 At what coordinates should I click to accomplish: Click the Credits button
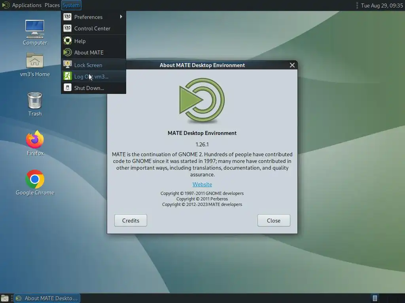click(x=131, y=221)
